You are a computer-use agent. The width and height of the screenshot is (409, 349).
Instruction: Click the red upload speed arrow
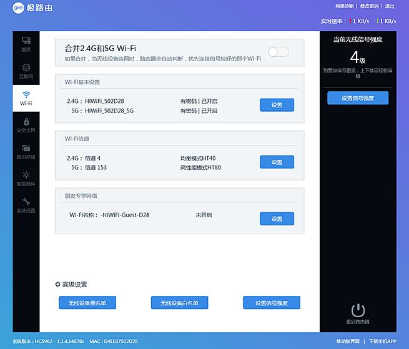click(351, 21)
